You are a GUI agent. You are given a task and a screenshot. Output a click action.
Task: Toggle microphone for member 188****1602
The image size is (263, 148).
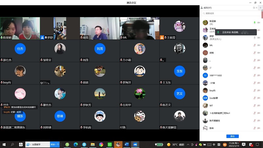point(254,75)
